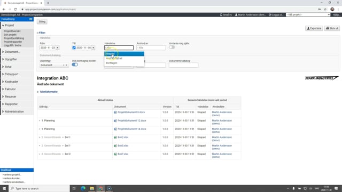Click the Version column header
342x192 pixels.
coord(167,107)
